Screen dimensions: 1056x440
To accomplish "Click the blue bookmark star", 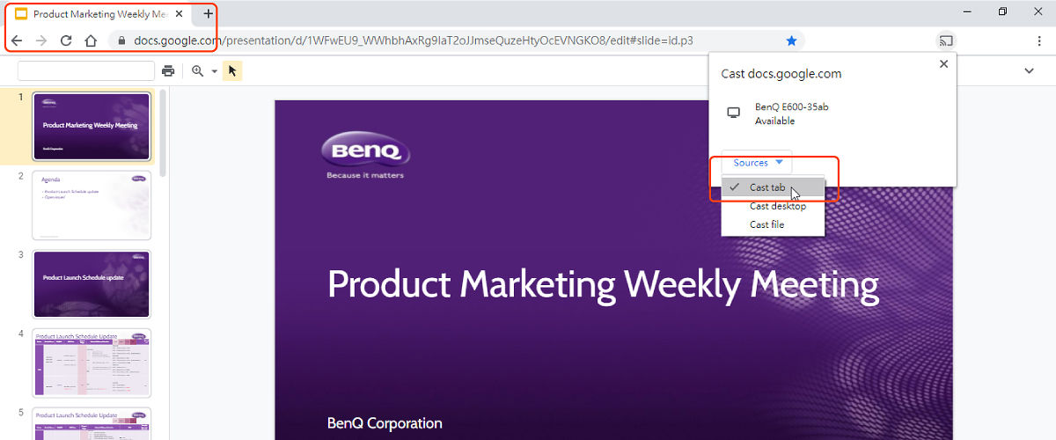I will (791, 40).
